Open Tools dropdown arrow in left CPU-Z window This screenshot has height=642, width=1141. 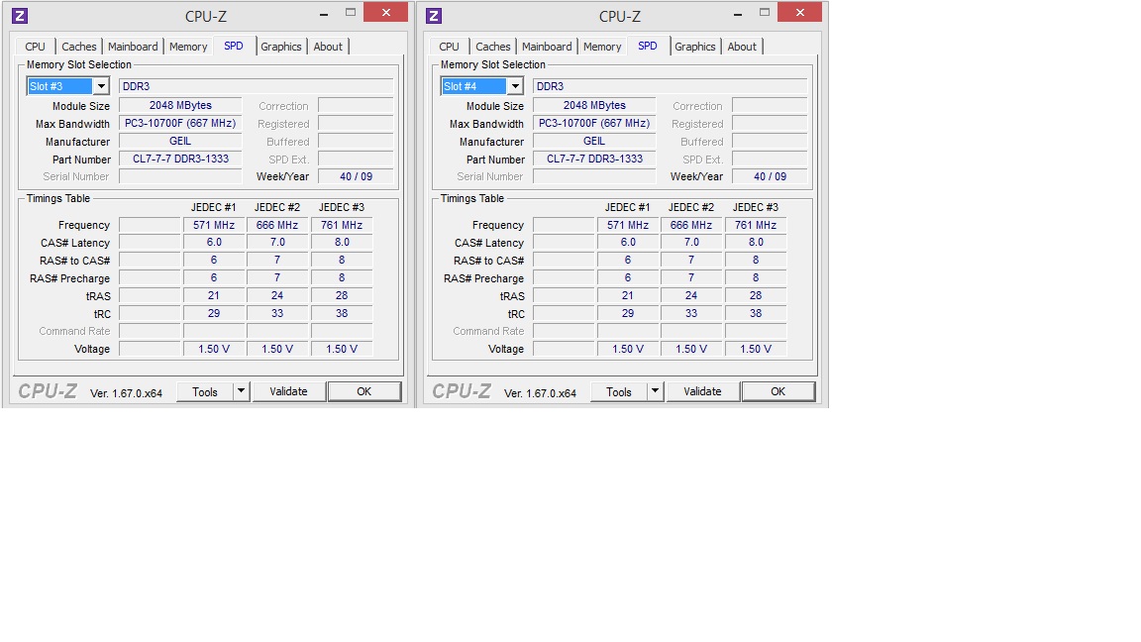(x=241, y=391)
